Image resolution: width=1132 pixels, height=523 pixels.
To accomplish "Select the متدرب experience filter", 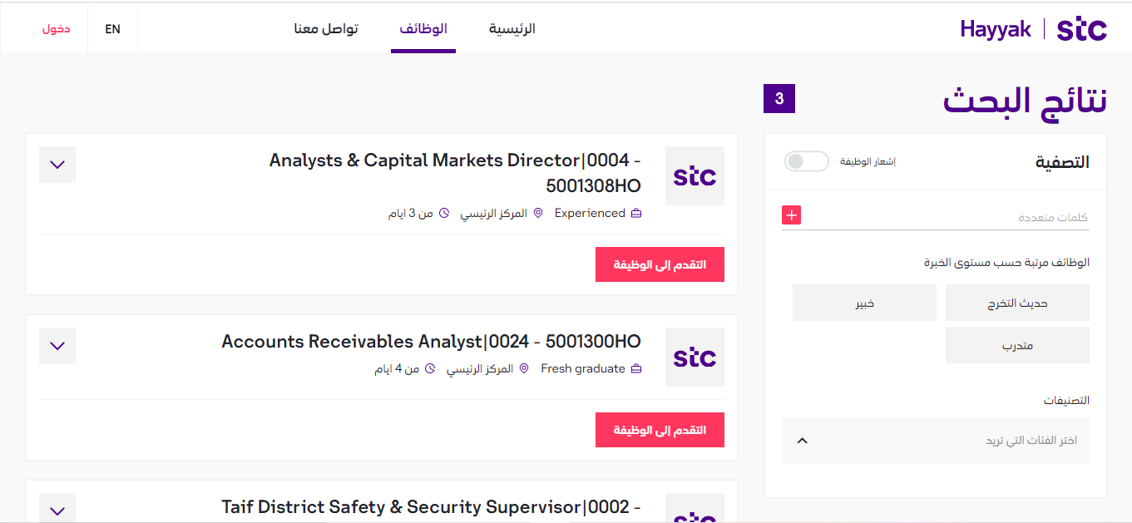I will click(x=1017, y=345).
